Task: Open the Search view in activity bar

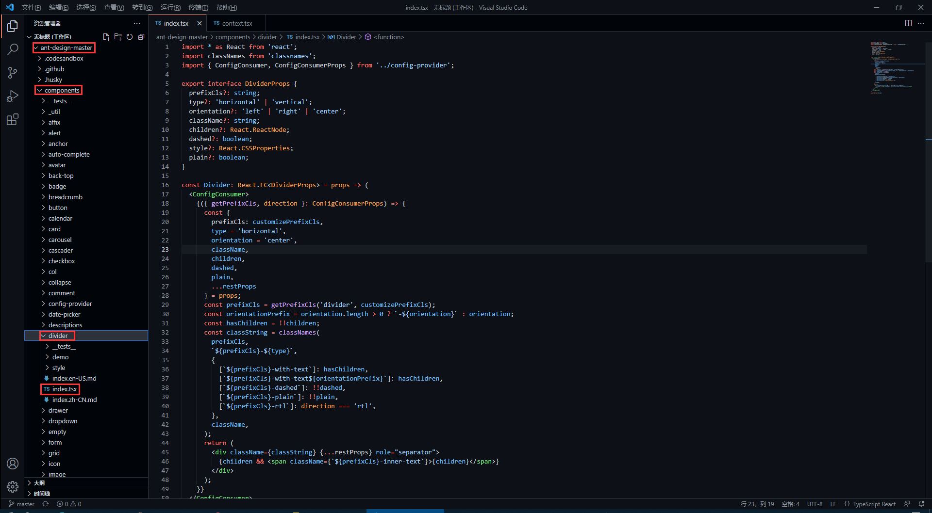Action: point(13,49)
